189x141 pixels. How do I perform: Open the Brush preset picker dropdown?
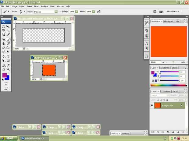coord(24,12)
